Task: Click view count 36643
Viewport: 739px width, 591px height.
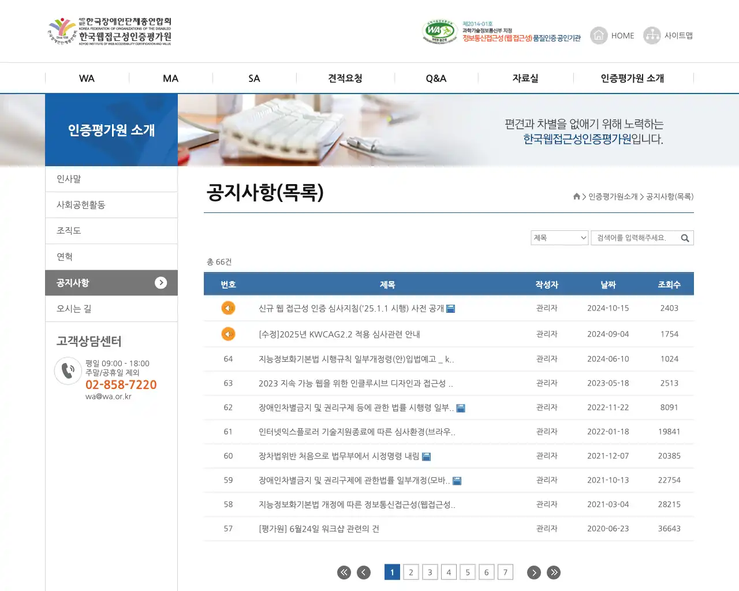Action: [669, 529]
